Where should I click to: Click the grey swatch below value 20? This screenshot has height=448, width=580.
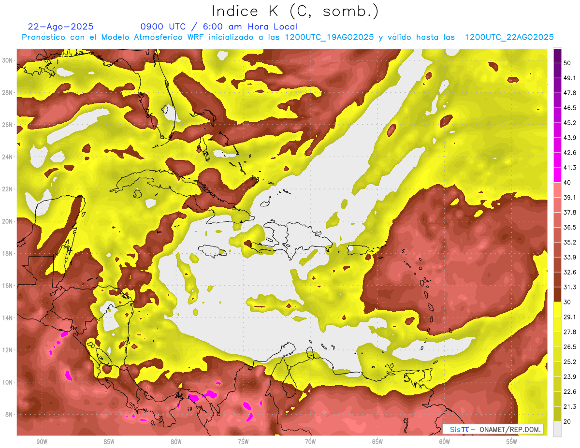click(557, 429)
